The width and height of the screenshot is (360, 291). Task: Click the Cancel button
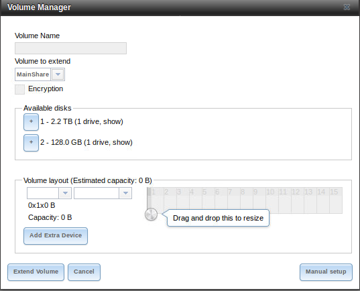point(84,272)
